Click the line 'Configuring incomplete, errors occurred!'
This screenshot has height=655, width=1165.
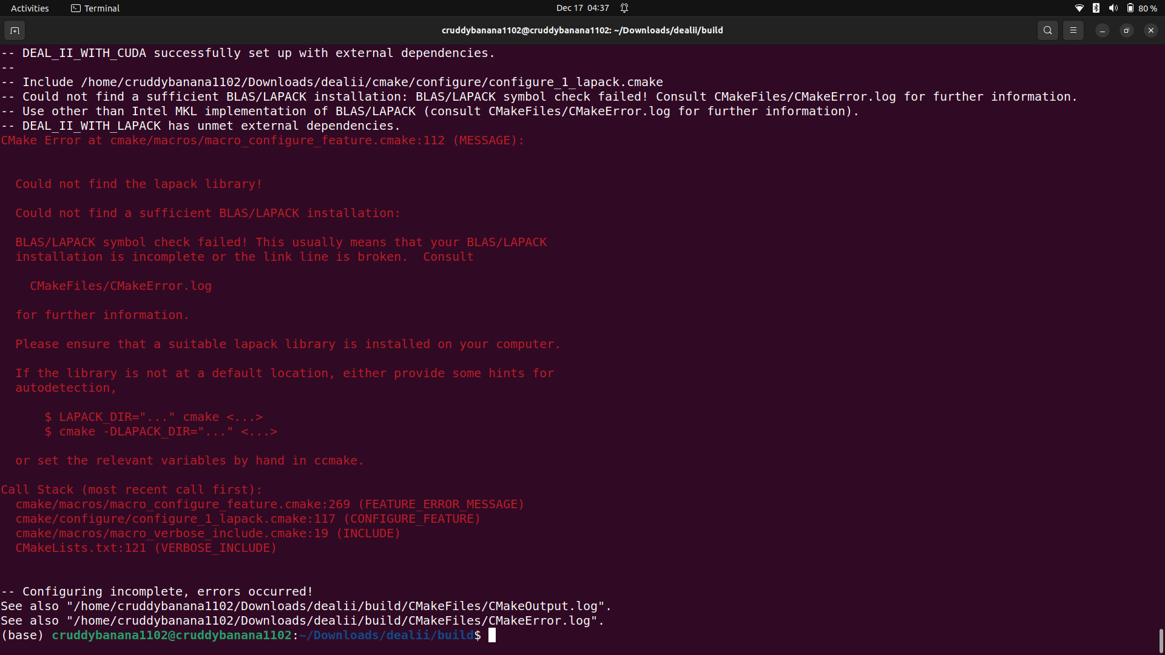(157, 591)
